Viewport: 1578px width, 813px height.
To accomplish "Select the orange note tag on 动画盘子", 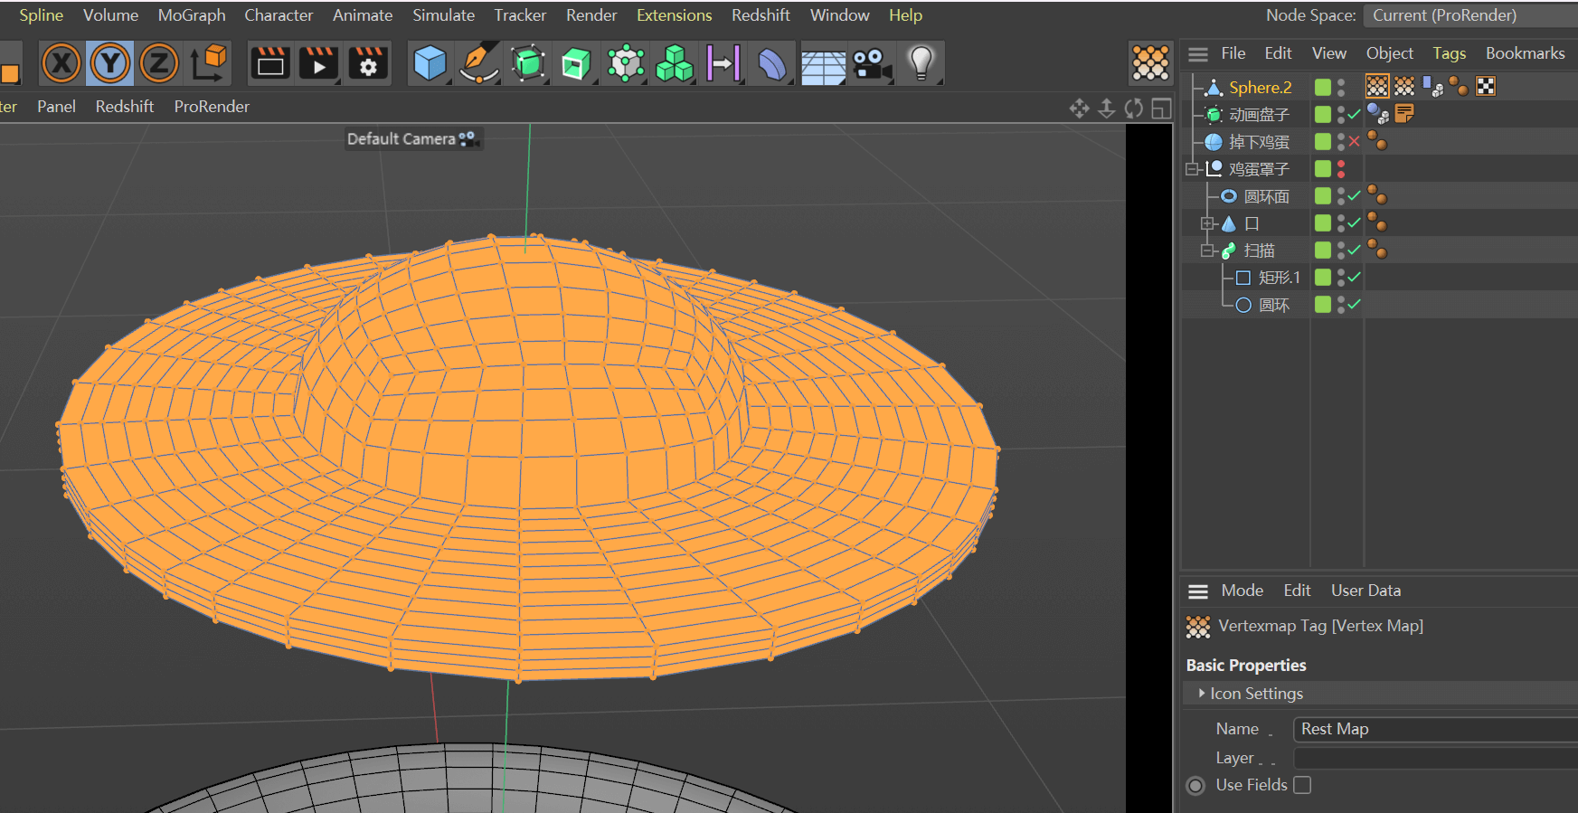I will (1404, 113).
